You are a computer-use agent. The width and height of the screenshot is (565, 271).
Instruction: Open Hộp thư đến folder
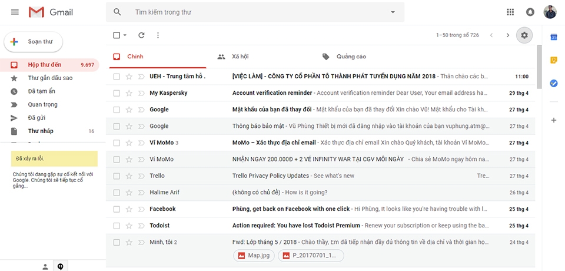coord(49,65)
